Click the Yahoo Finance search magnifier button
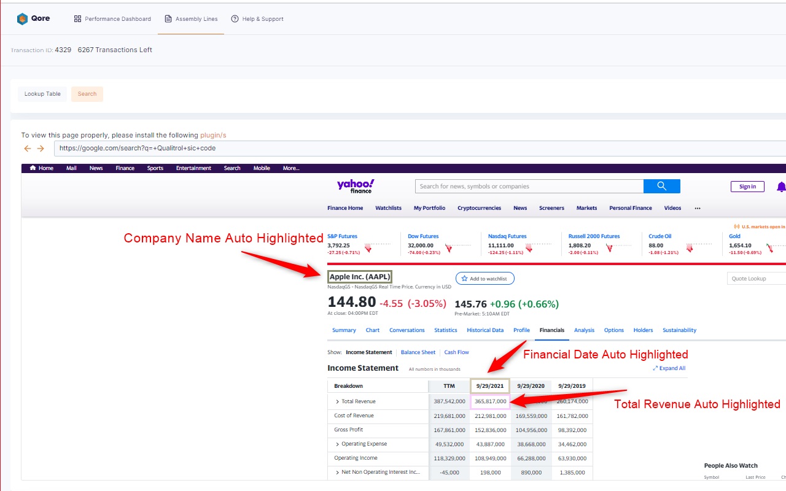 pyautogui.click(x=661, y=186)
